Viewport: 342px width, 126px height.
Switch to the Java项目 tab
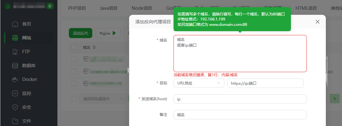tap(109, 8)
